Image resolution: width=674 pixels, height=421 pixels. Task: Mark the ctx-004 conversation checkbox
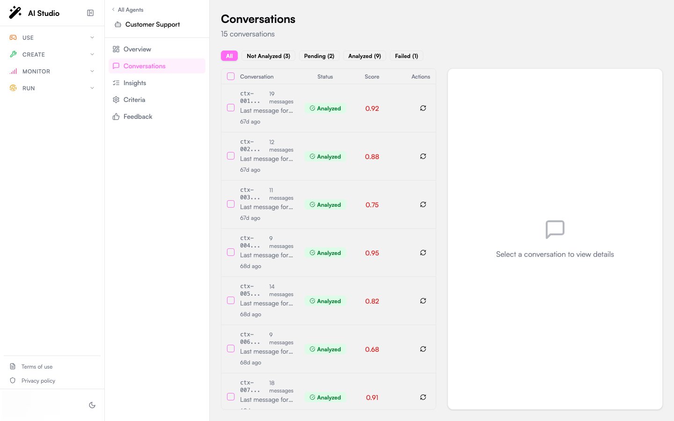[x=231, y=252]
